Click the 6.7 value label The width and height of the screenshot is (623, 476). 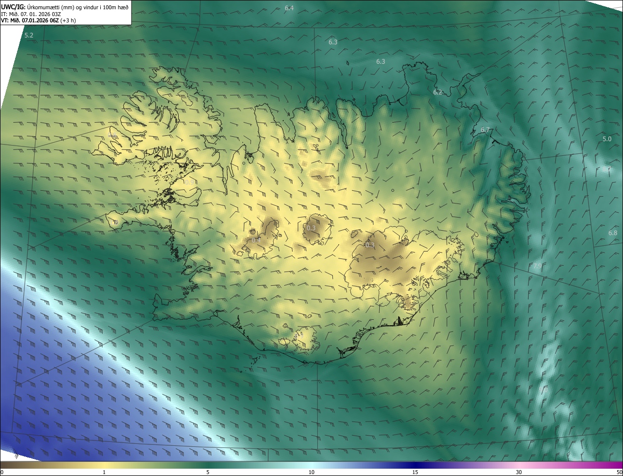point(485,129)
